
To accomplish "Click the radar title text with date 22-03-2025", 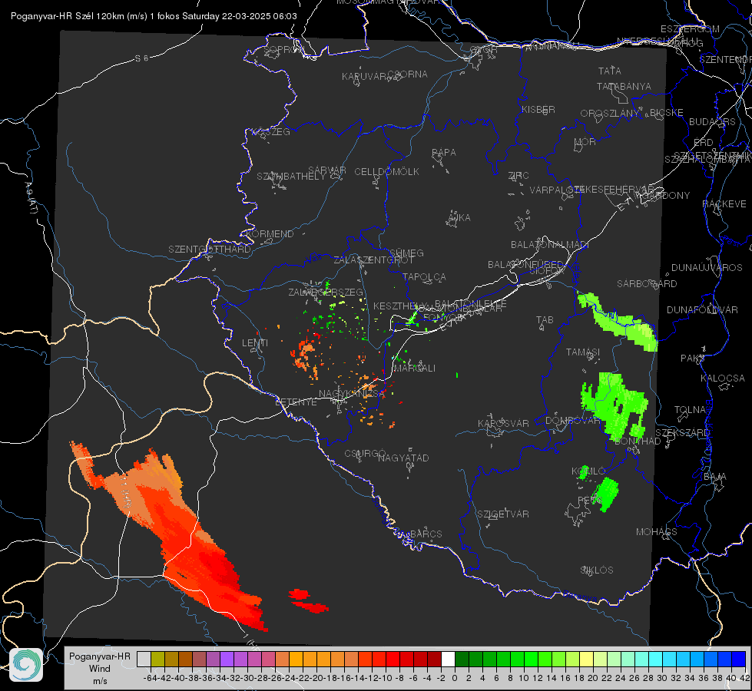I will click(154, 16).
